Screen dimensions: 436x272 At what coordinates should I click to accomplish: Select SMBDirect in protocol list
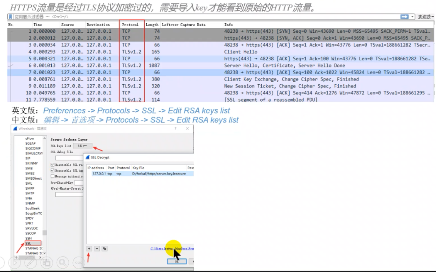pyautogui.click(x=33, y=178)
